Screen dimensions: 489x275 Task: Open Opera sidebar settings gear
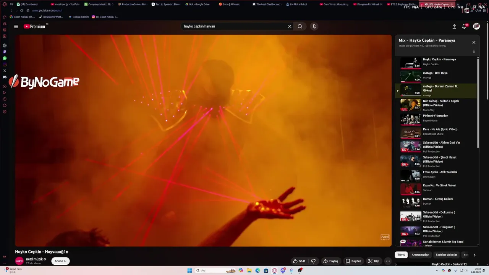(x=5, y=112)
